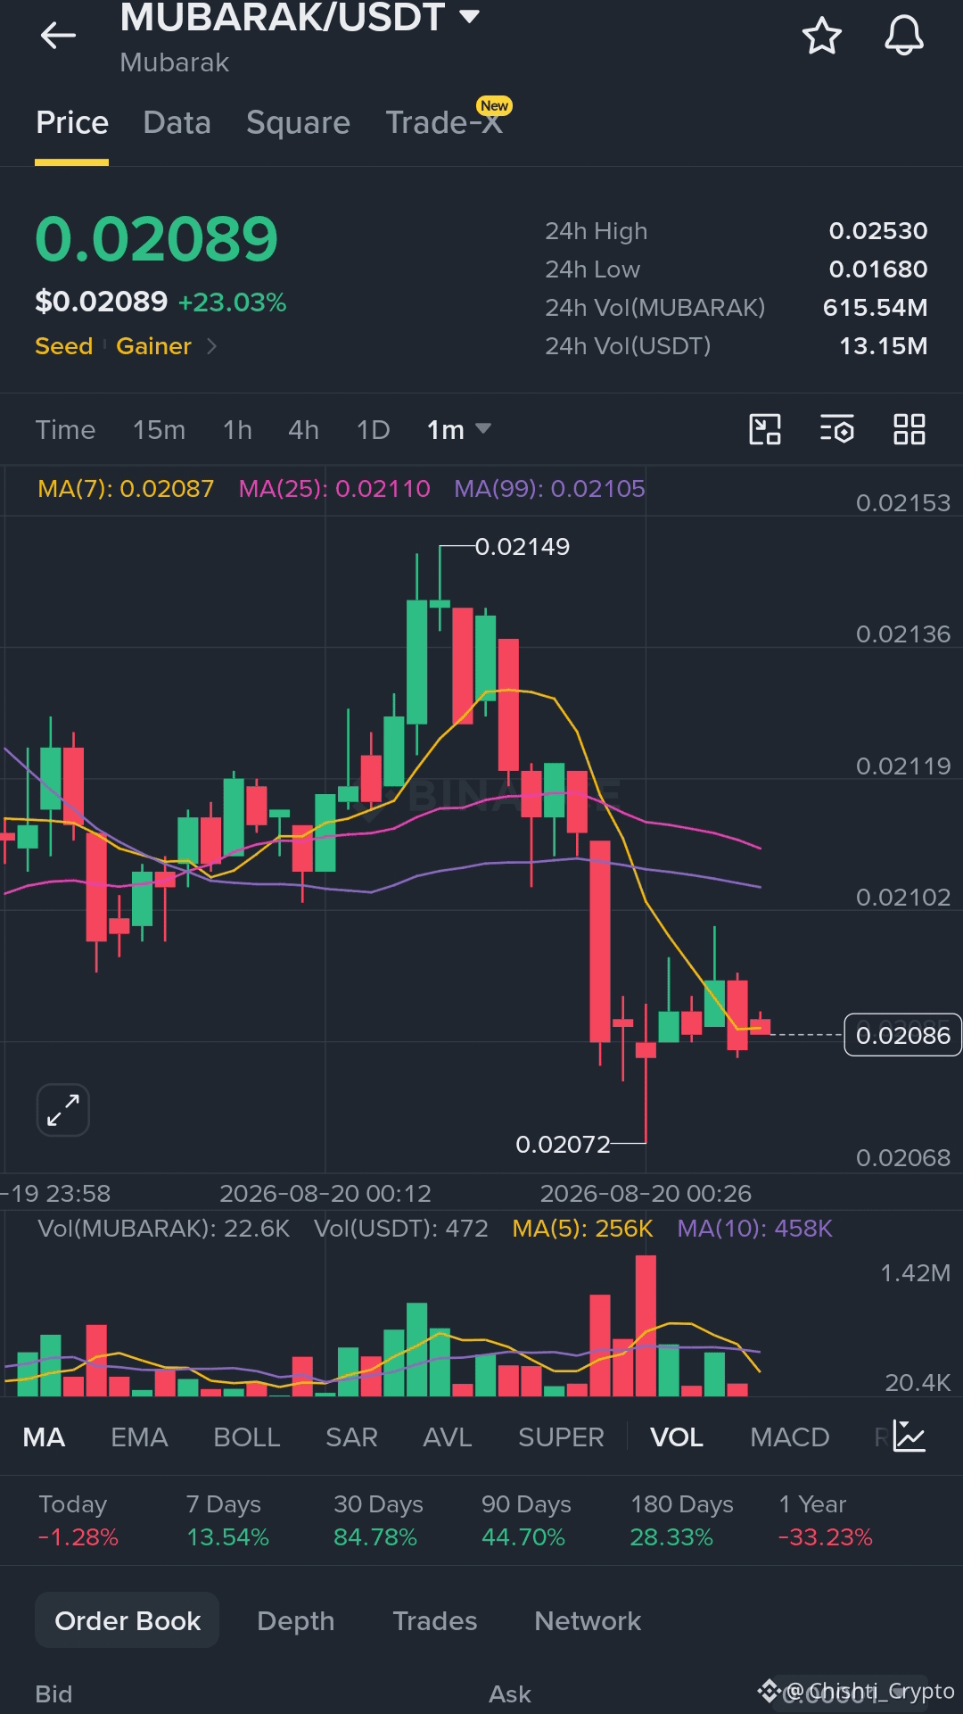Tap the volume MA(5): 256K legend
The image size is (963, 1714).
pos(583,1229)
